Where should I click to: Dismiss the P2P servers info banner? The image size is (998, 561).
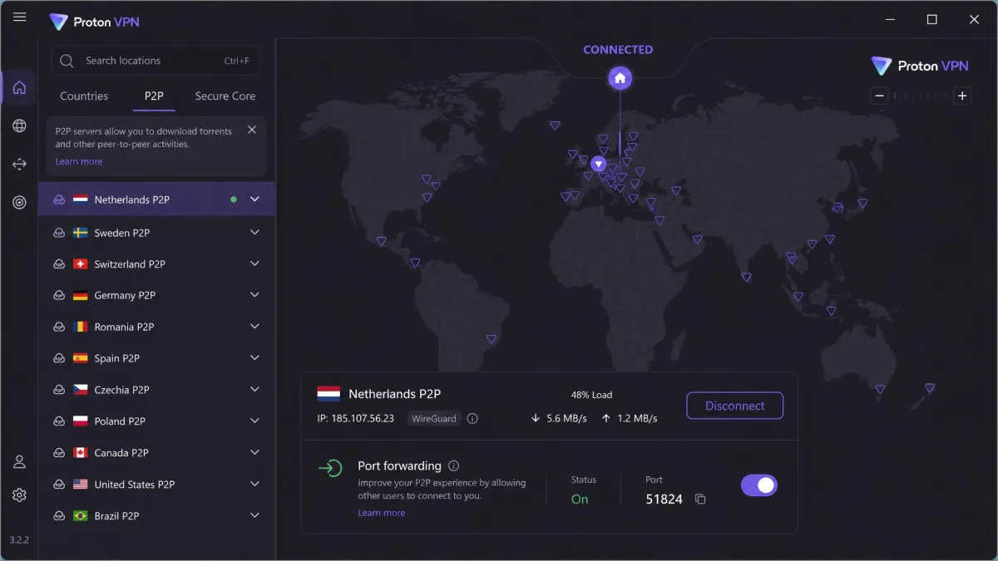pos(252,130)
